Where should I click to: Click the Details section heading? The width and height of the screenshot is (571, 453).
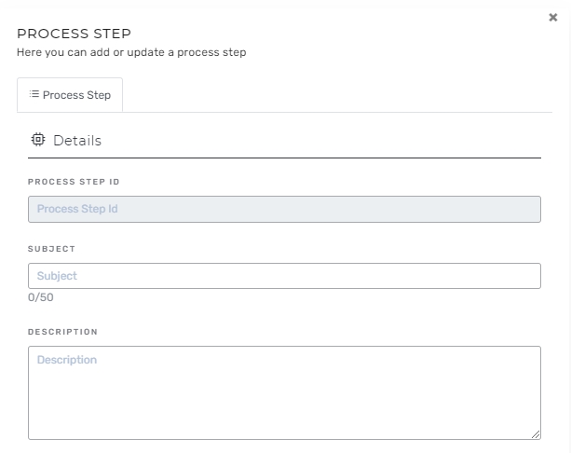pos(77,141)
